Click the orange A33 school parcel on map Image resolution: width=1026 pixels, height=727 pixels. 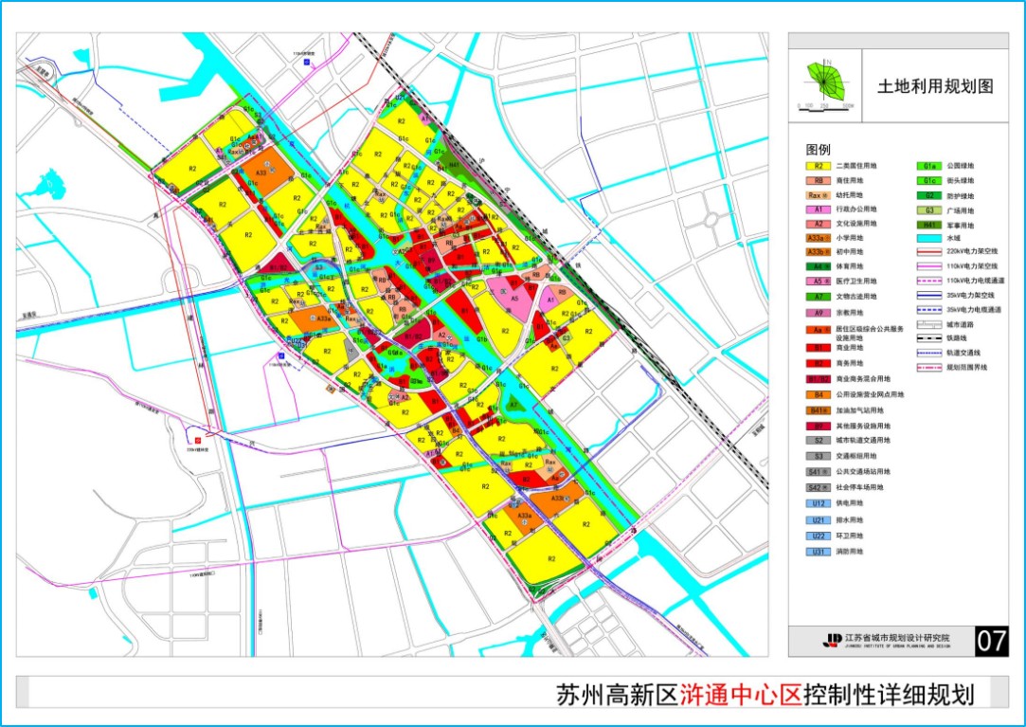261,172
